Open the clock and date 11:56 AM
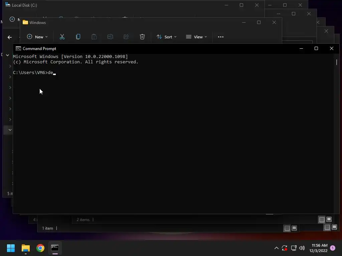 pyautogui.click(x=318, y=248)
